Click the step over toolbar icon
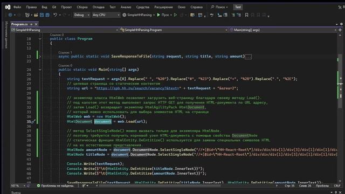 [211, 15]
